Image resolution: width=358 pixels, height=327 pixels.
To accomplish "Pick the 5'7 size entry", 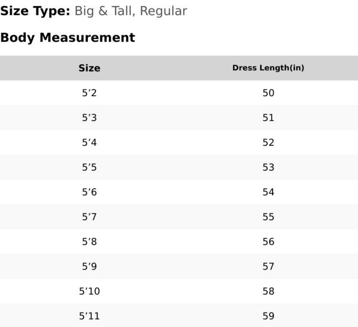I will coord(89,217).
